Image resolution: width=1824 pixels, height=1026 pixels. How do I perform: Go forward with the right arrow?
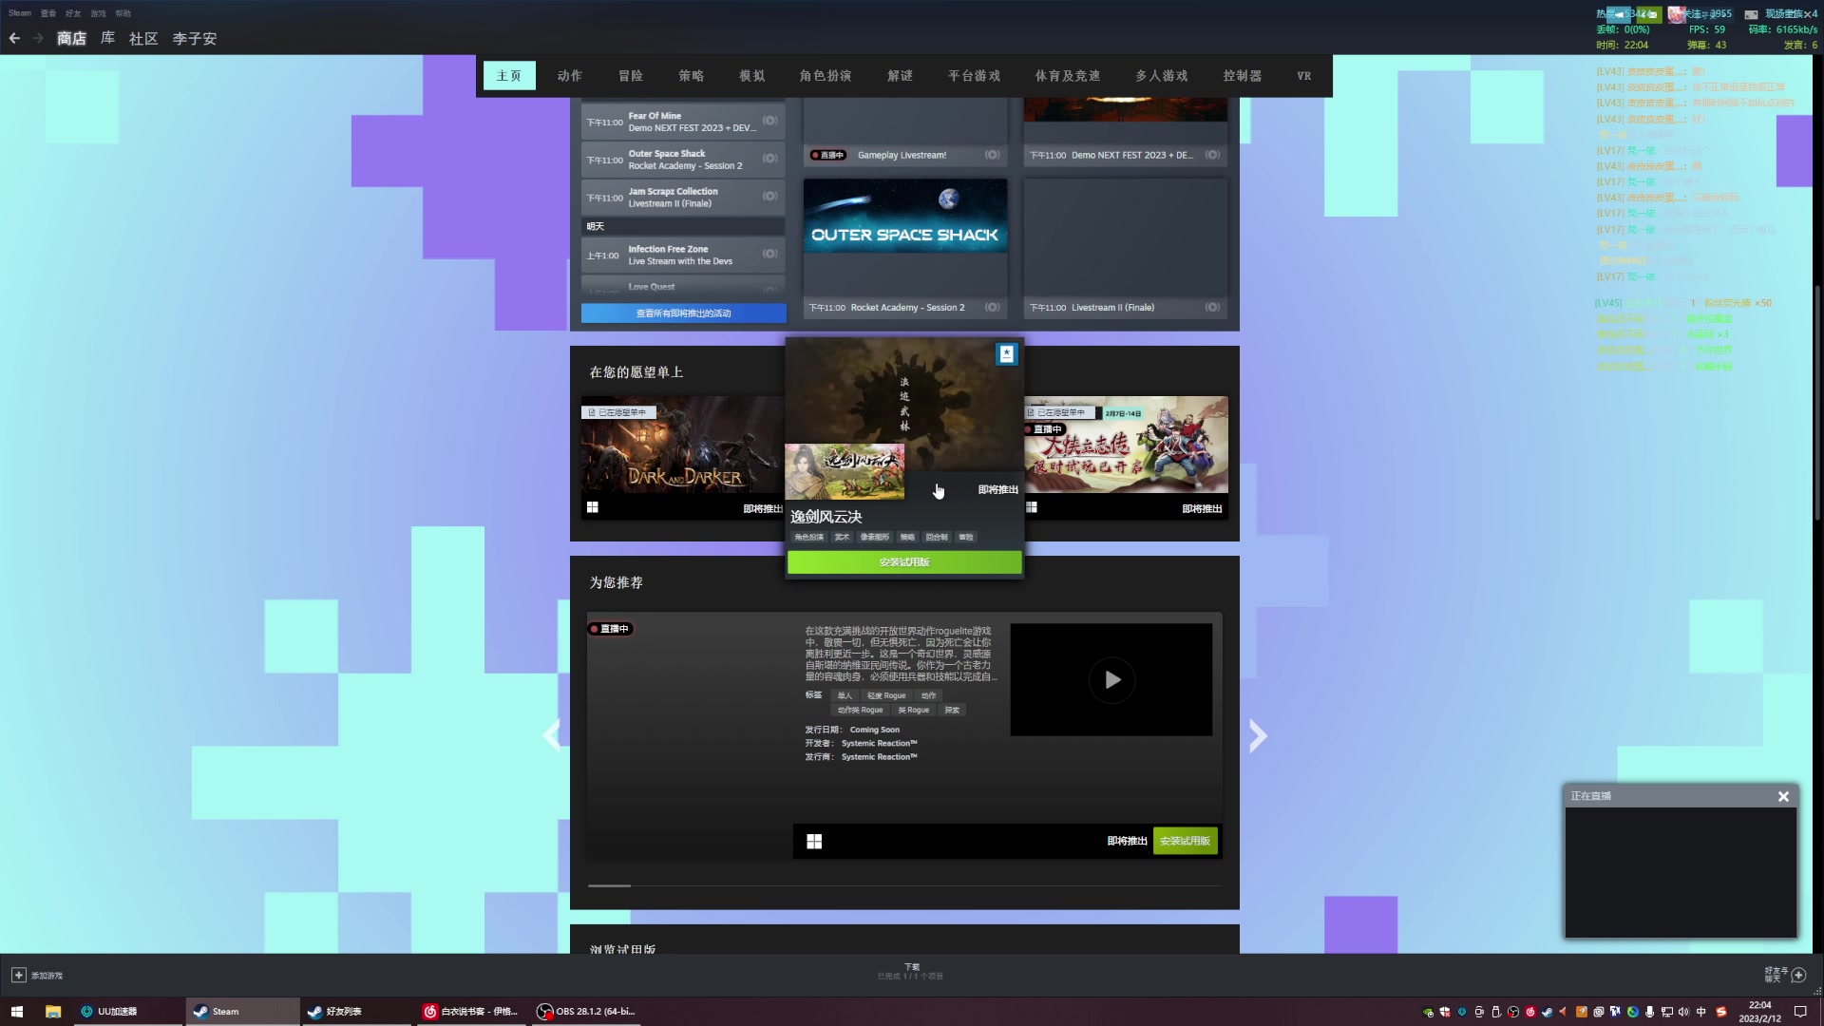pos(38,38)
